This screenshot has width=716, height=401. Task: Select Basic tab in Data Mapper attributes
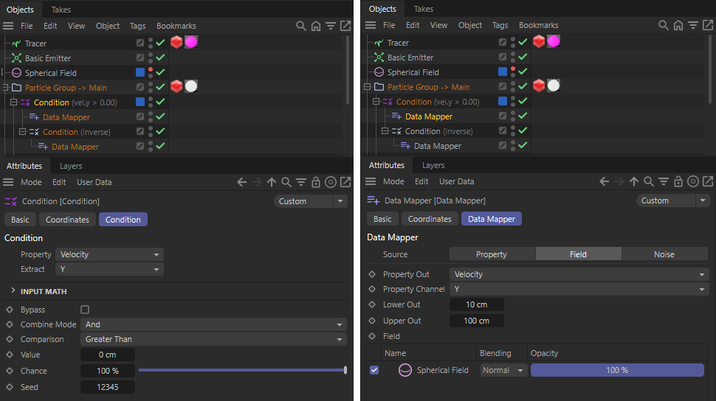(x=382, y=219)
